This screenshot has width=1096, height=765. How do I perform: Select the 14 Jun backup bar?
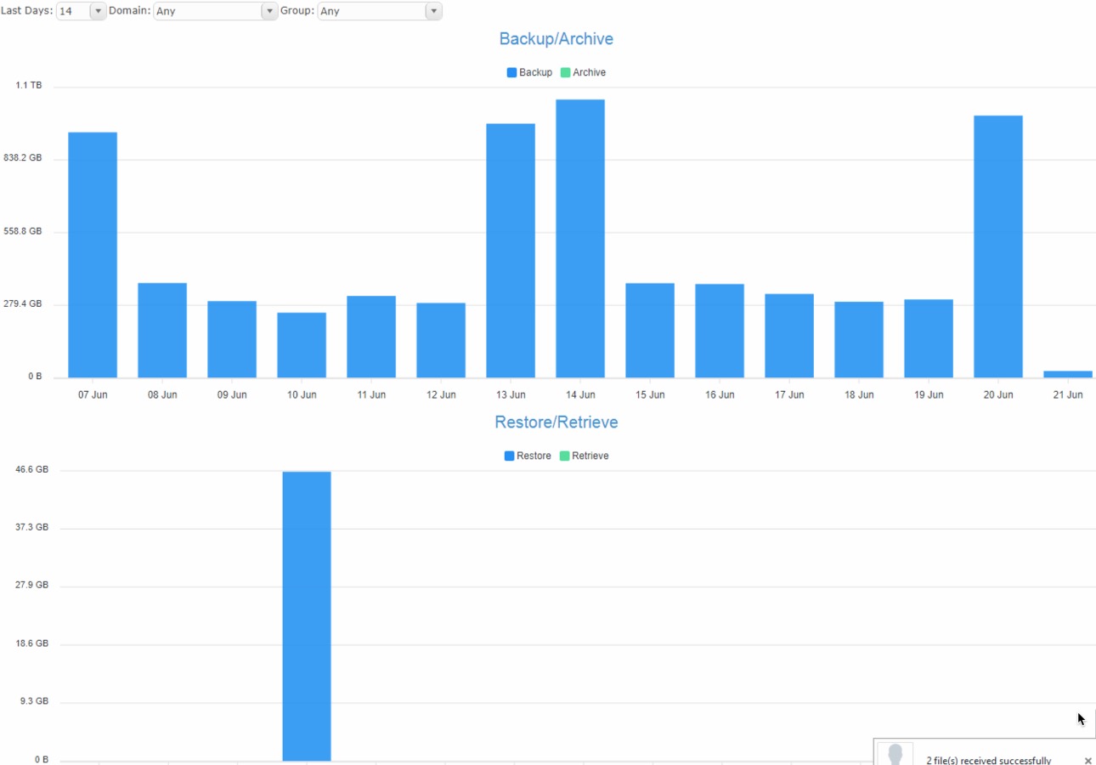[x=580, y=239]
